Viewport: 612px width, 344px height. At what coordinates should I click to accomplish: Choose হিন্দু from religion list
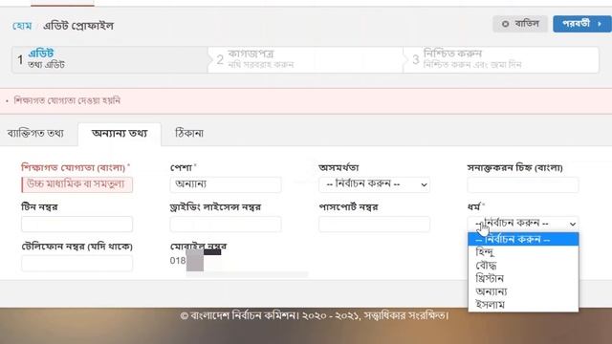pos(523,252)
